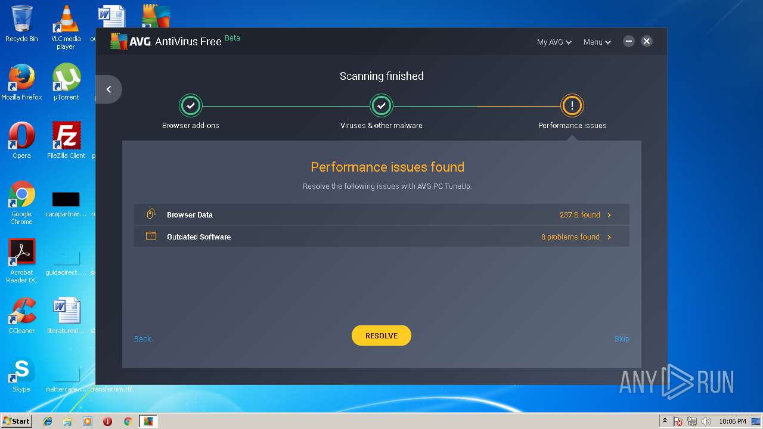Open the My AVG dropdown
This screenshot has height=429, width=763.
(554, 42)
